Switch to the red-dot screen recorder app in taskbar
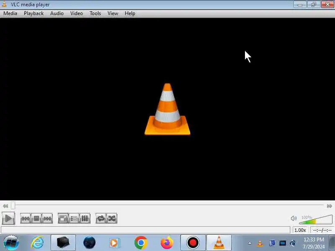This screenshot has width=335, height=251. click(193, 243)
